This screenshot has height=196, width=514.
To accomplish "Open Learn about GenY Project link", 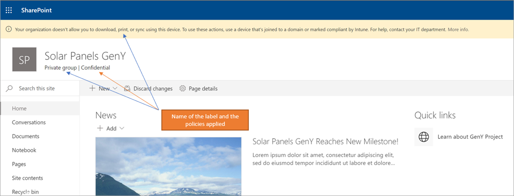I will [x=470, y=137].
